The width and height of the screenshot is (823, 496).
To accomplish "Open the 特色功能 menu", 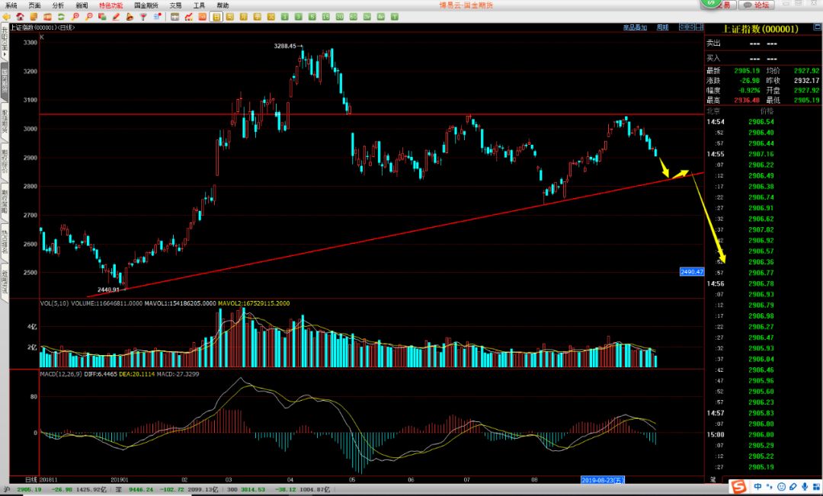I will [110, 5].
